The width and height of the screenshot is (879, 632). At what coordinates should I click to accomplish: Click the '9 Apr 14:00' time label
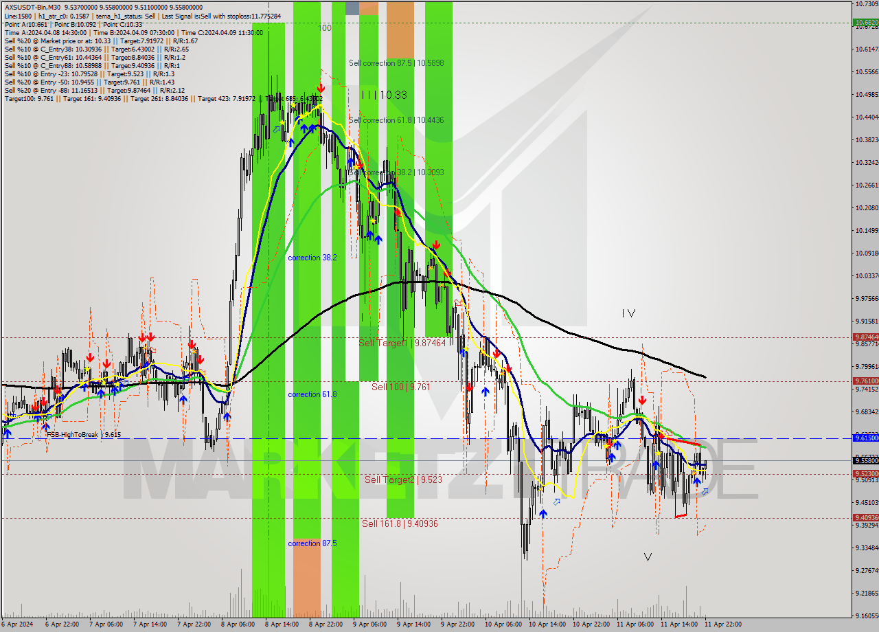pyautogui.click(x=413, y=624)
